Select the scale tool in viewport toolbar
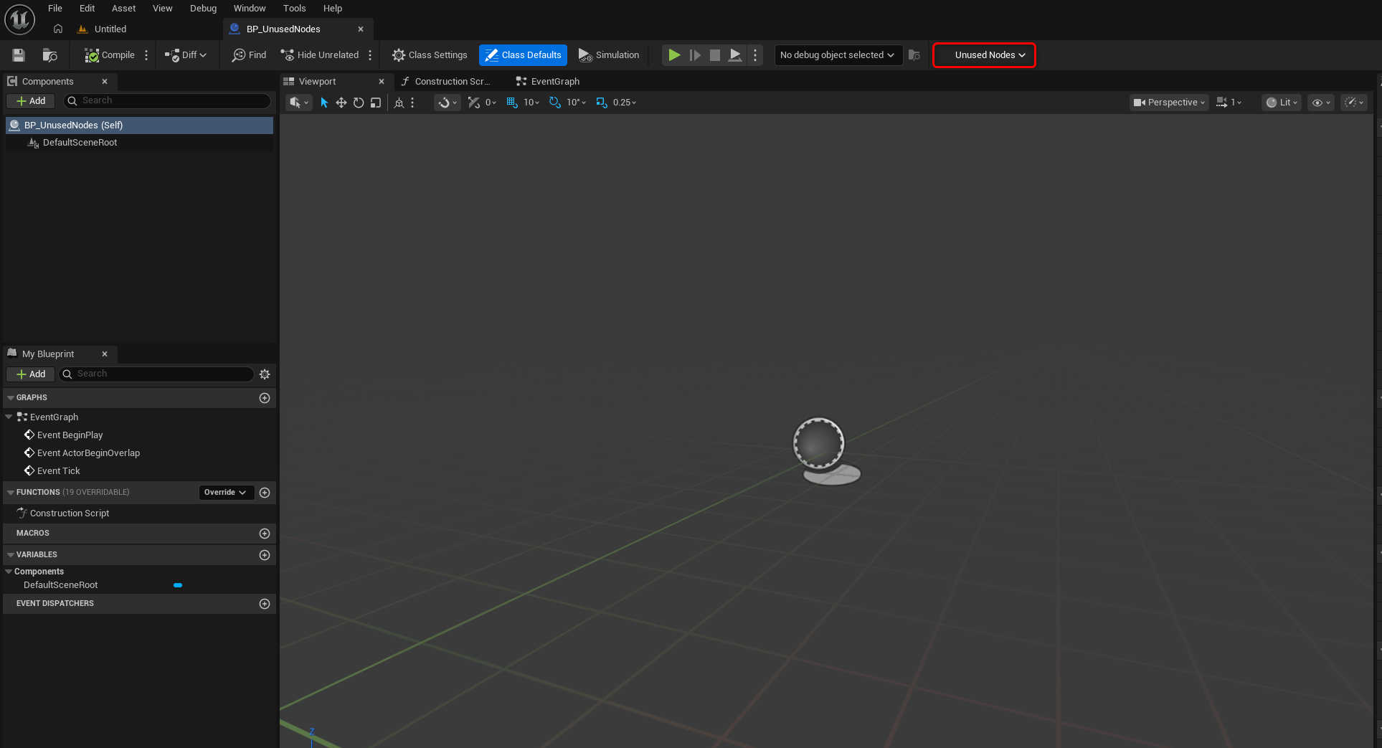1382x748 pixels. pyautogui.click(x=376, y=103)
